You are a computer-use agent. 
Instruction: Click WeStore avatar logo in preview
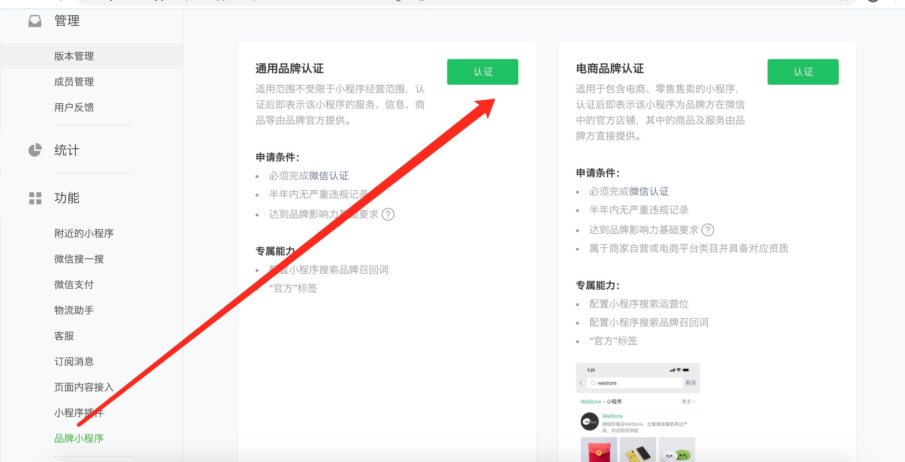pos(590,422)
